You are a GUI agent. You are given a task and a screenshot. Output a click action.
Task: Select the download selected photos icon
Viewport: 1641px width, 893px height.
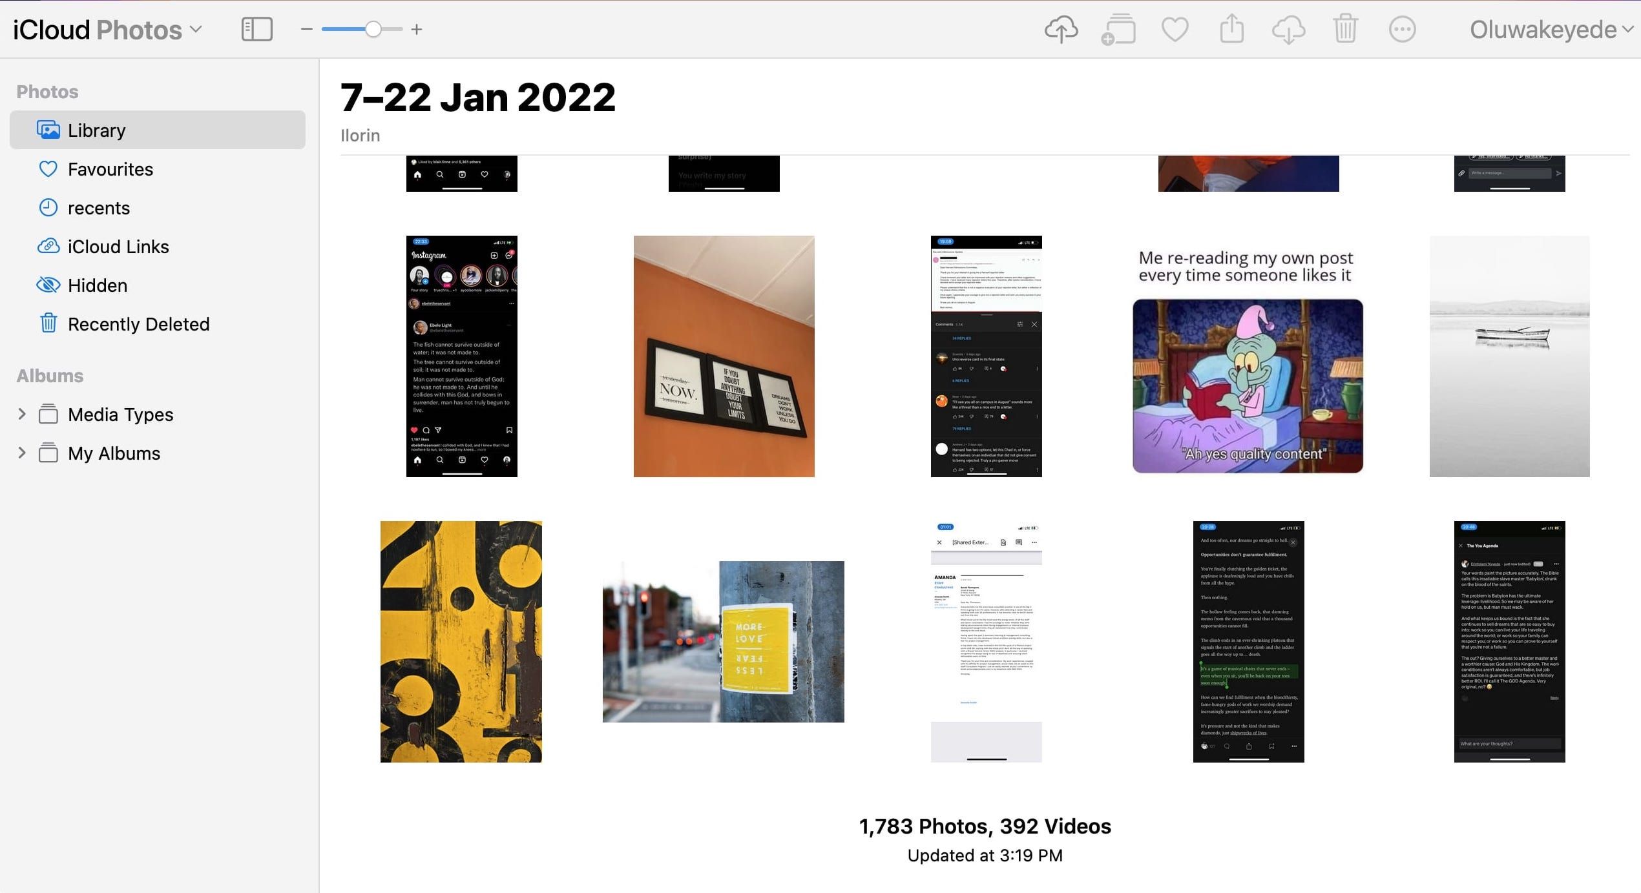(1289, 30)
